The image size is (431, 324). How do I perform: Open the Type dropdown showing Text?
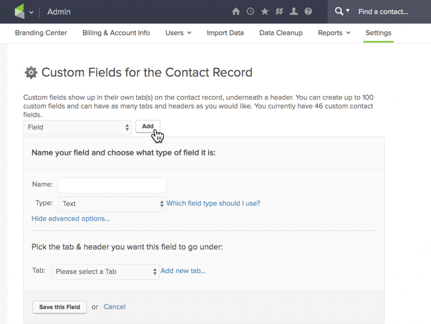click(x=112, y=204)
